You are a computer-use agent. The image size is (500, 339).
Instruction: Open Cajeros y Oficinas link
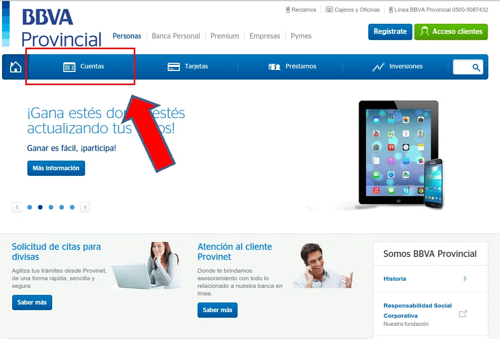pos(353,10)
